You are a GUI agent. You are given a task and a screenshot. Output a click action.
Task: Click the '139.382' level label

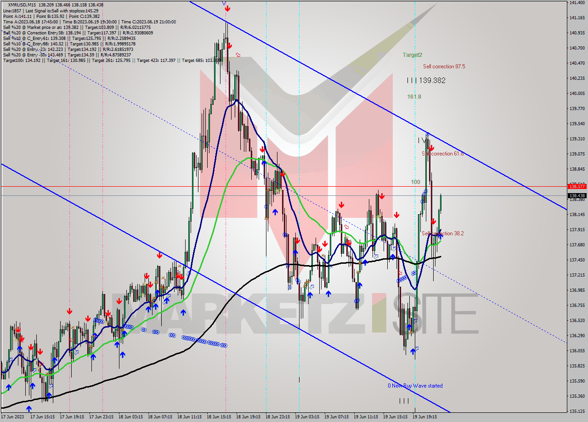(432, 80)
